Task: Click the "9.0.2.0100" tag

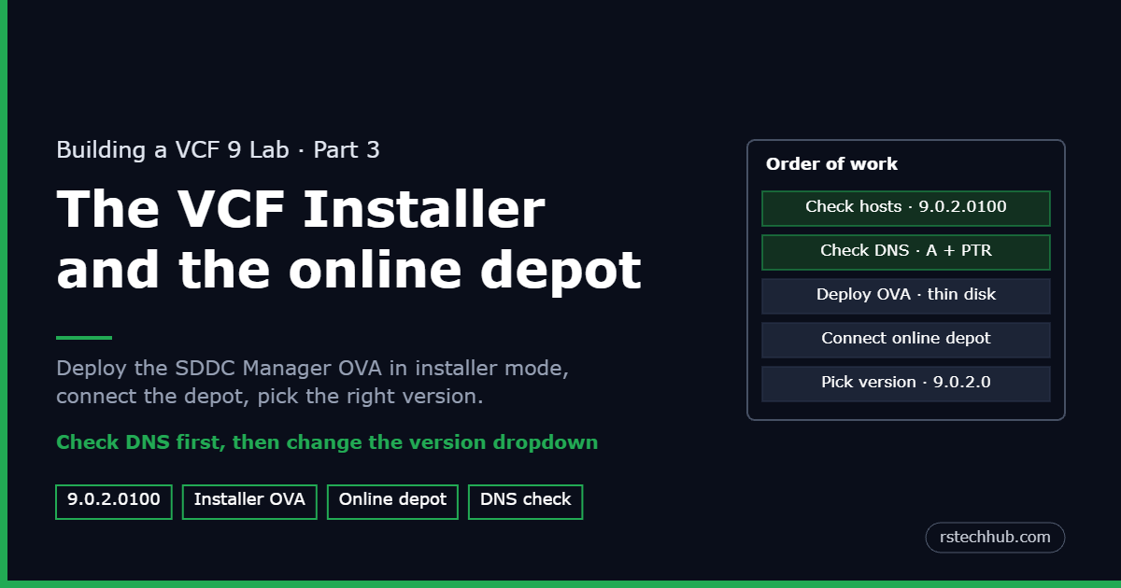Action: coord(114,501)
